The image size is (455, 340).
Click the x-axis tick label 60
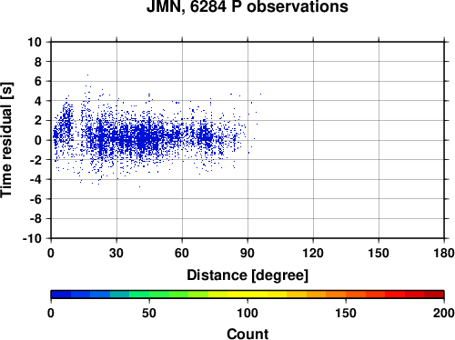pos(182,253)
